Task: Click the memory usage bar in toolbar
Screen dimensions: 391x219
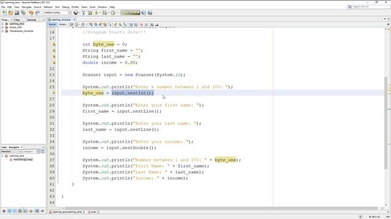Action: point(130,13)
